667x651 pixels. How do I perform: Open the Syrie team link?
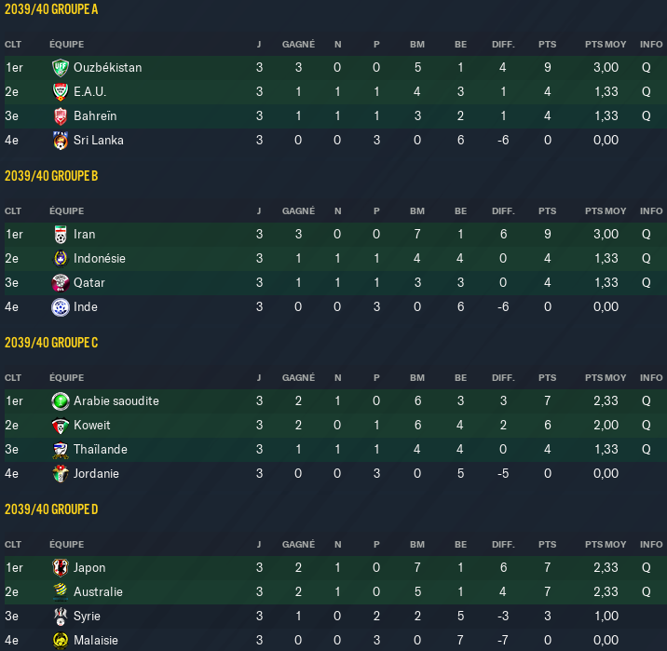click(87, 617)
